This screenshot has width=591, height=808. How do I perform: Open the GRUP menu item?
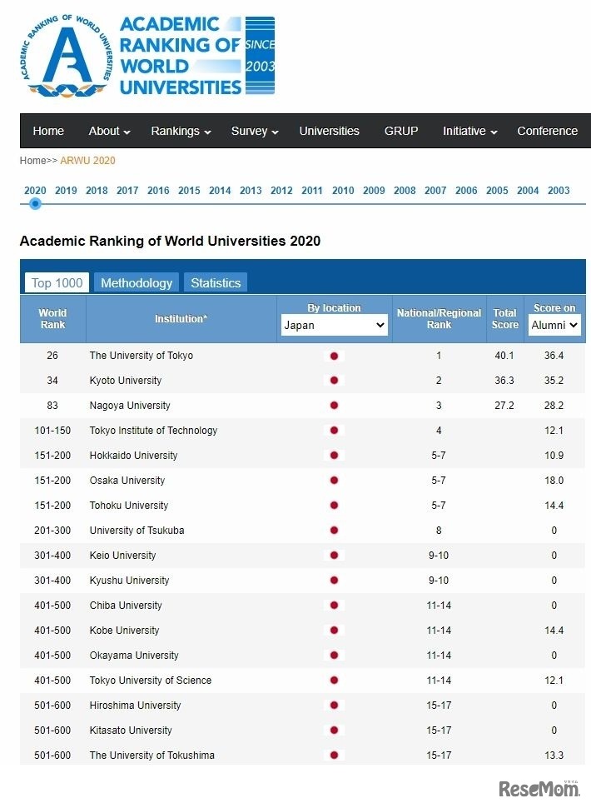[401, 131]
